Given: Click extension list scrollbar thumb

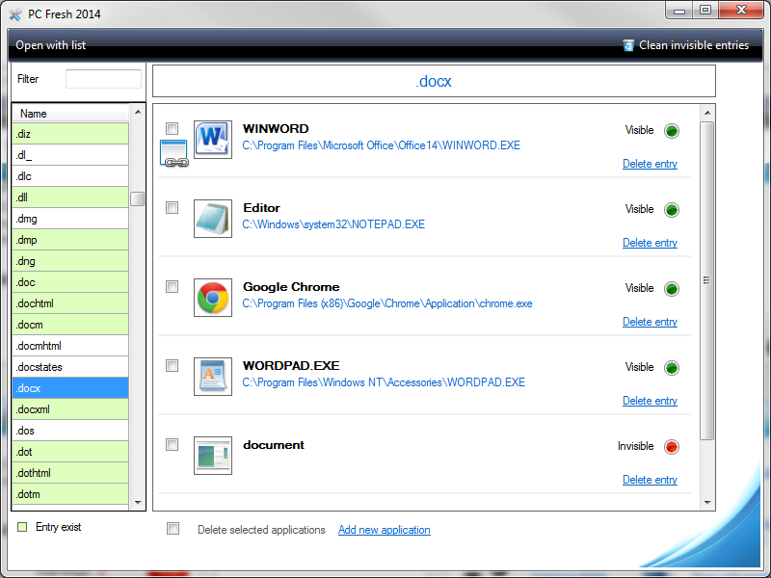Looking at the screenshot, I should [138, 199].
